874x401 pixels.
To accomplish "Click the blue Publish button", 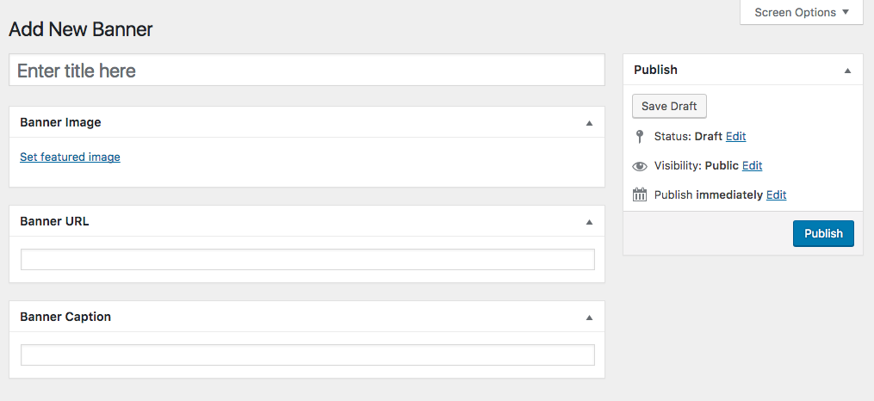I will coord(823,233).
